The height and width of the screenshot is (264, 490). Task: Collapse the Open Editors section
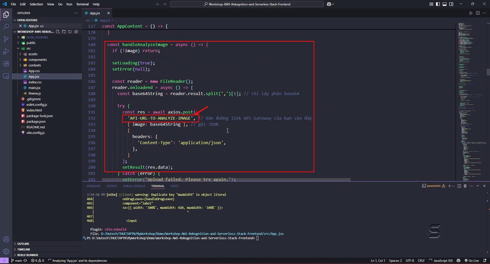(47, 20)
